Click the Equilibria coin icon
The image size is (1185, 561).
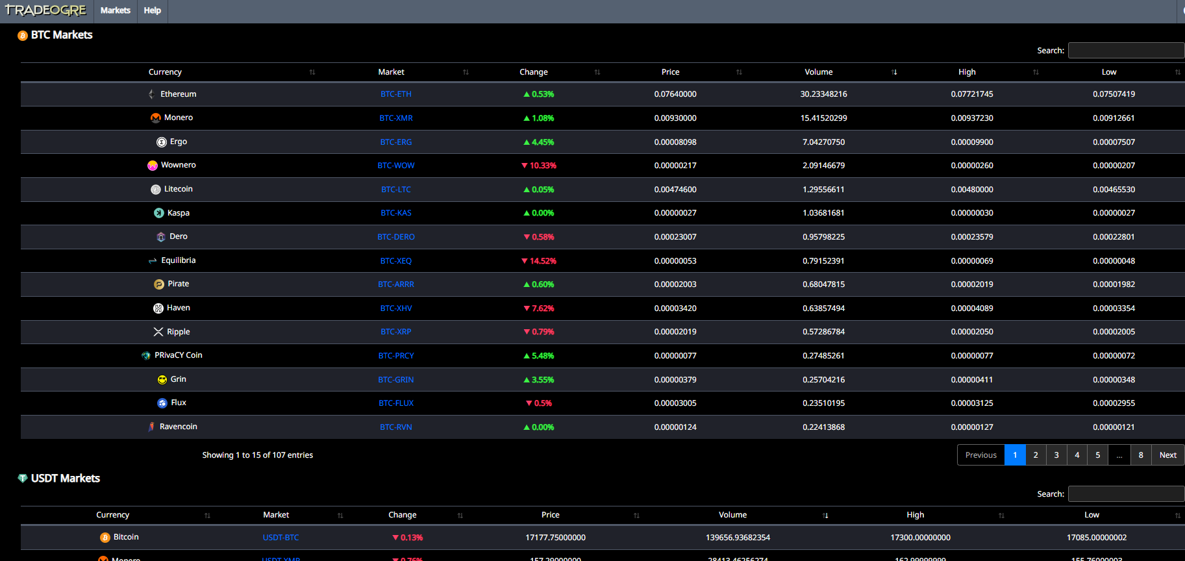coord(153,260)
